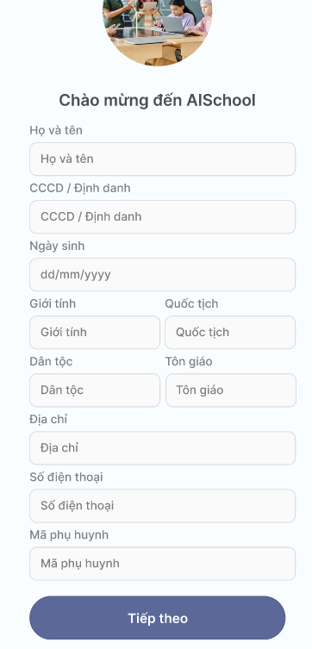Select the Mã phụ huynh input box

pos(162,564)
